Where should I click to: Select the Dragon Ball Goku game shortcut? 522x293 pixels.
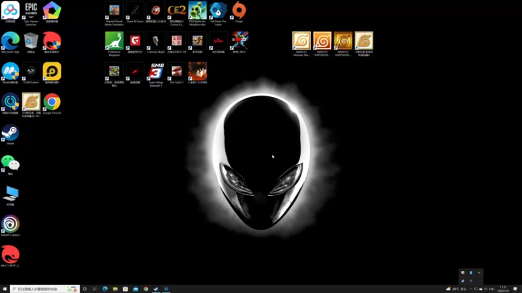point(198,73)
